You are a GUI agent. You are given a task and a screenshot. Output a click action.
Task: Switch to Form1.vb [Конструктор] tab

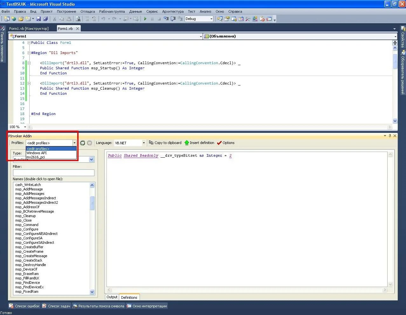pyautogui.click(x=29, y=29)
